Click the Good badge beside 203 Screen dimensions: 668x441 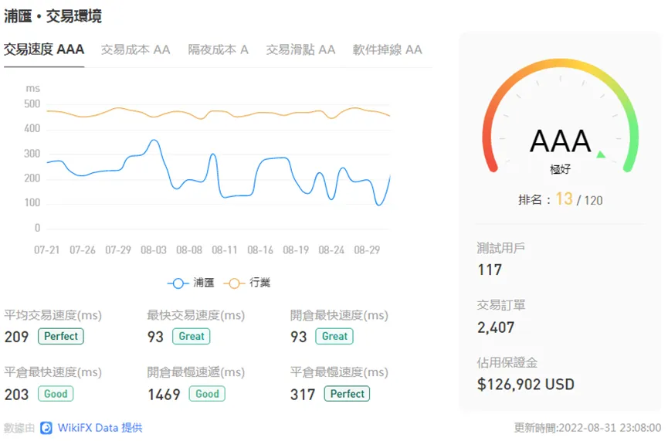click(56, 394)
